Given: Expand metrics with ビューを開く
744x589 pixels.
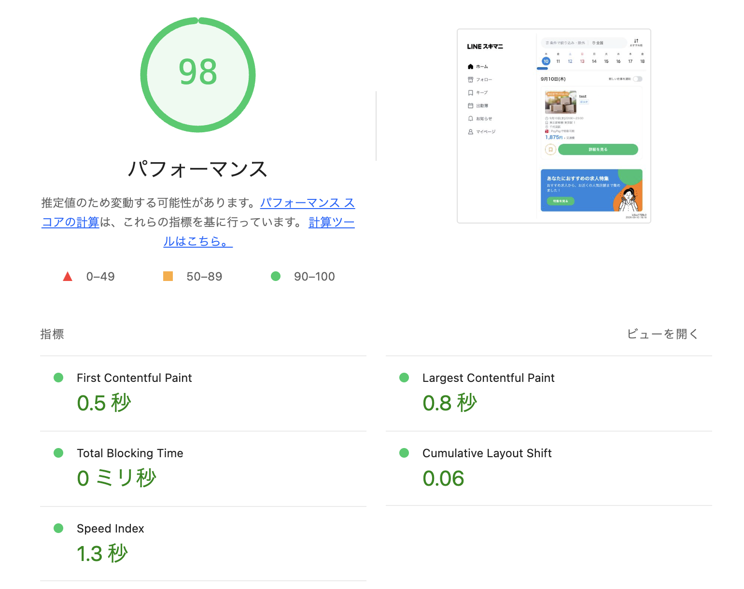Looking at the screenshot, I should coord(663,334).
